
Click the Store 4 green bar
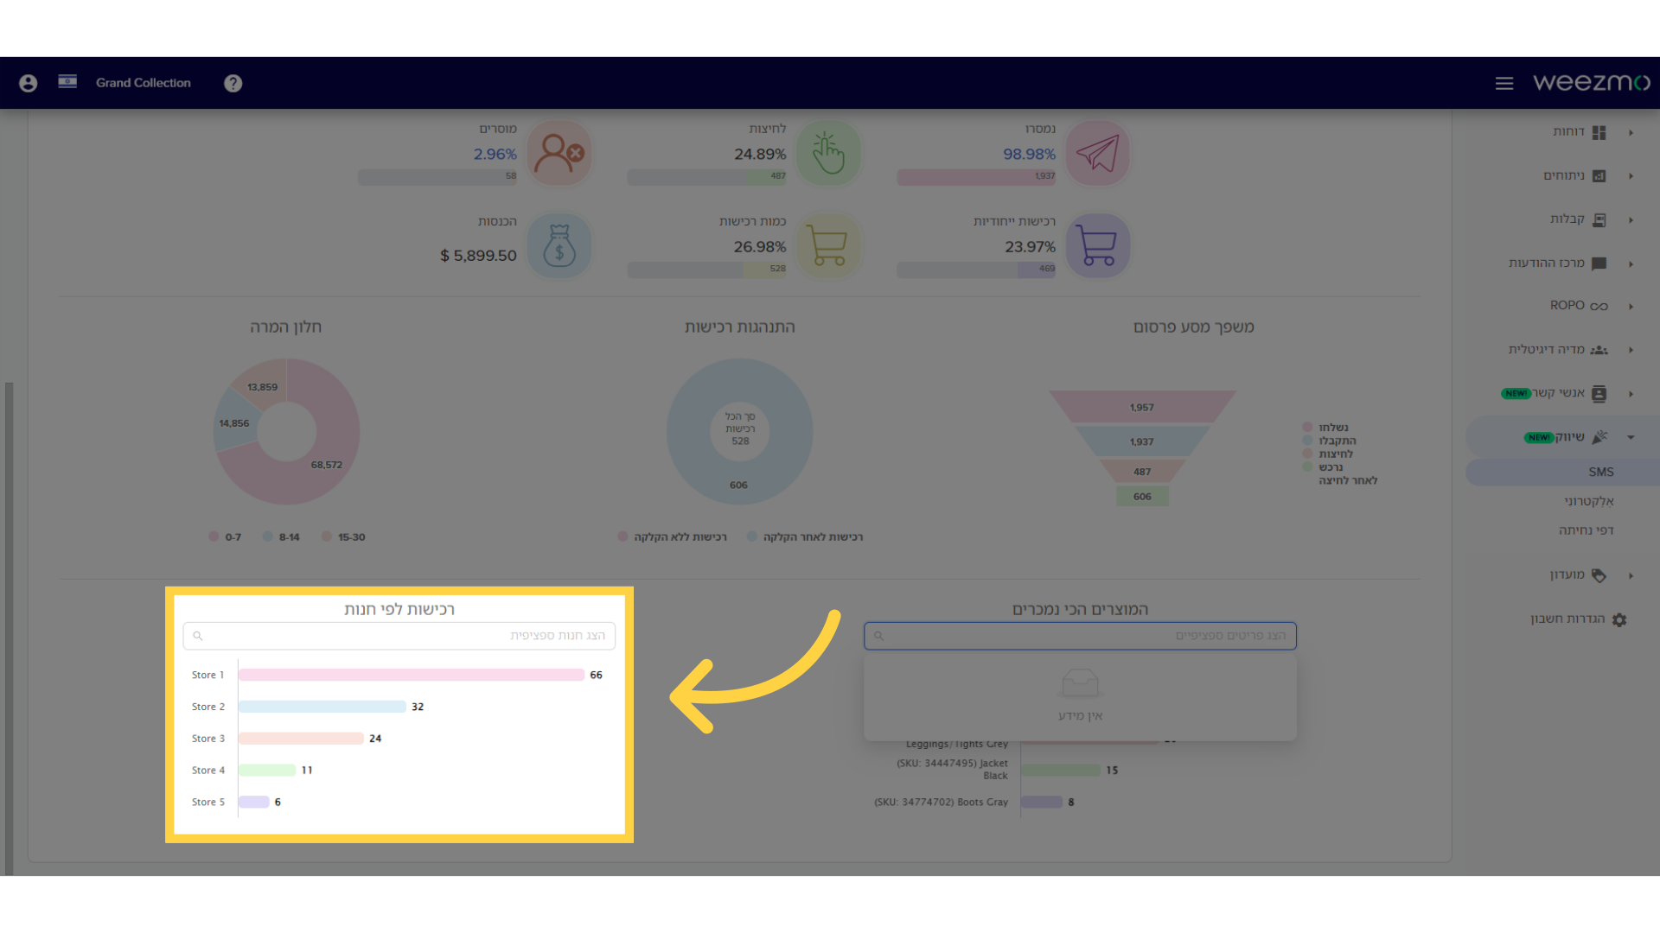tap(267, 770)
